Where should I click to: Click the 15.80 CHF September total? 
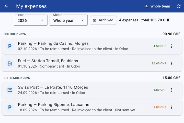pos(171,78)
